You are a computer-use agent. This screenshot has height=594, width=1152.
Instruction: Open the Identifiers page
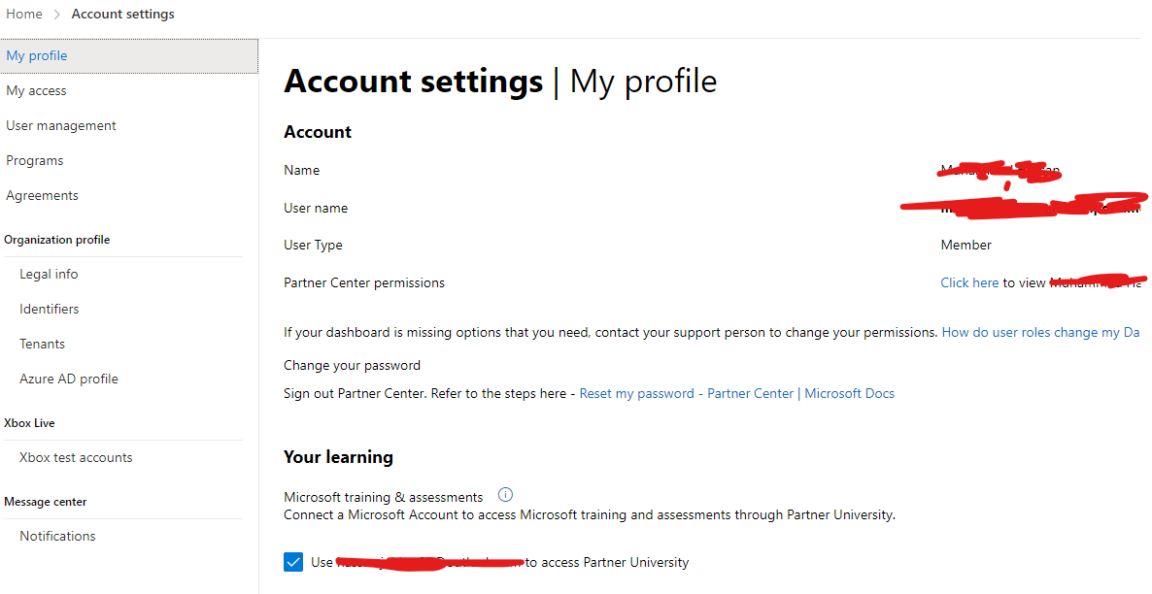click(x=49, y=309)
